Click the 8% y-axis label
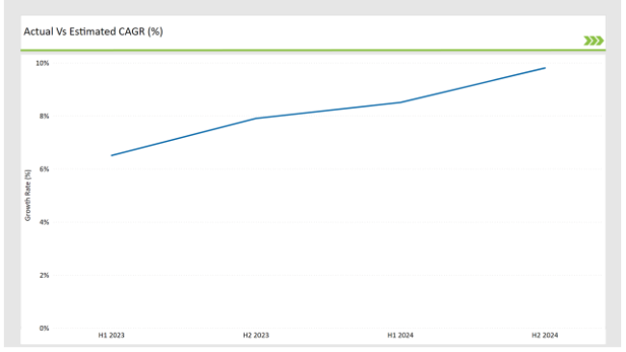Viewport: 626px width, 352px height. [44, 117]
